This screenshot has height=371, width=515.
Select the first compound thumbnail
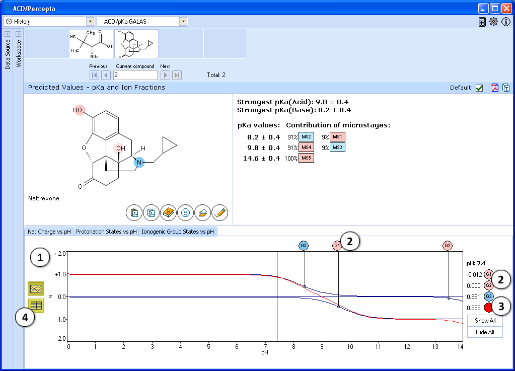click(x=91, y=44)
